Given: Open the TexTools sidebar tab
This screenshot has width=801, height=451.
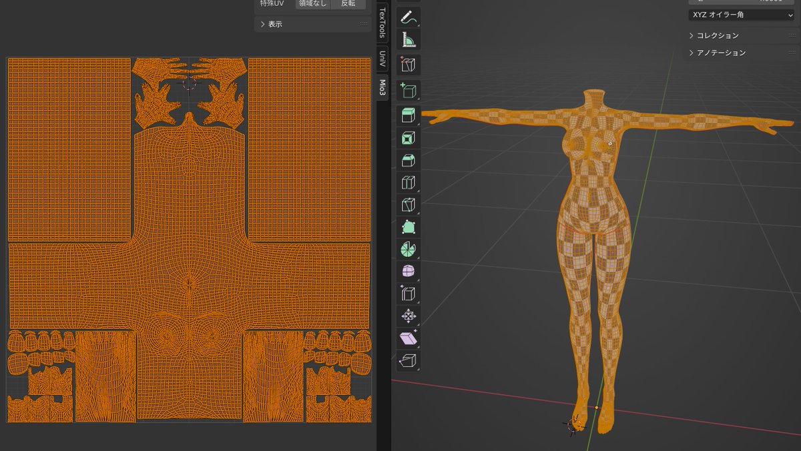Looking at the screenshot, I should (x=382, y=23).
